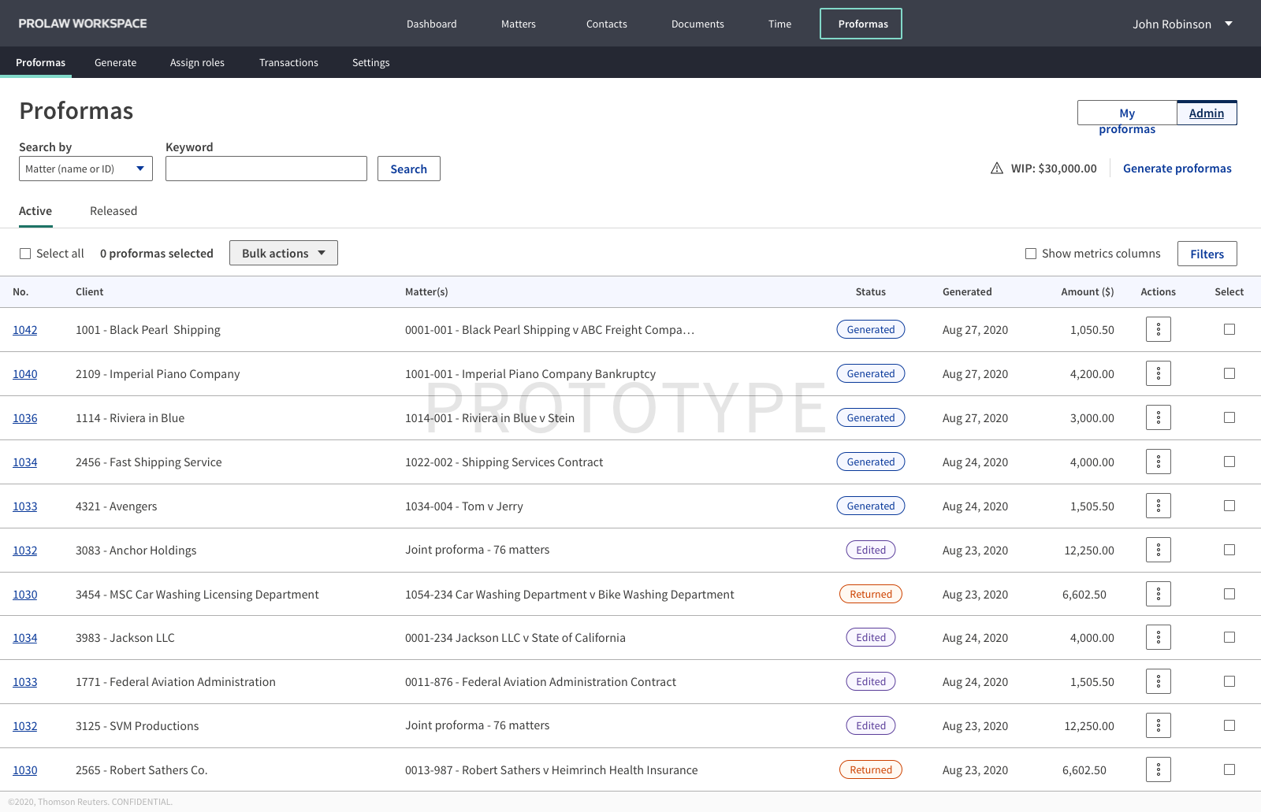Open proforma 1036 link
The width and height of the screenshot is (1261, 812).
25,418
